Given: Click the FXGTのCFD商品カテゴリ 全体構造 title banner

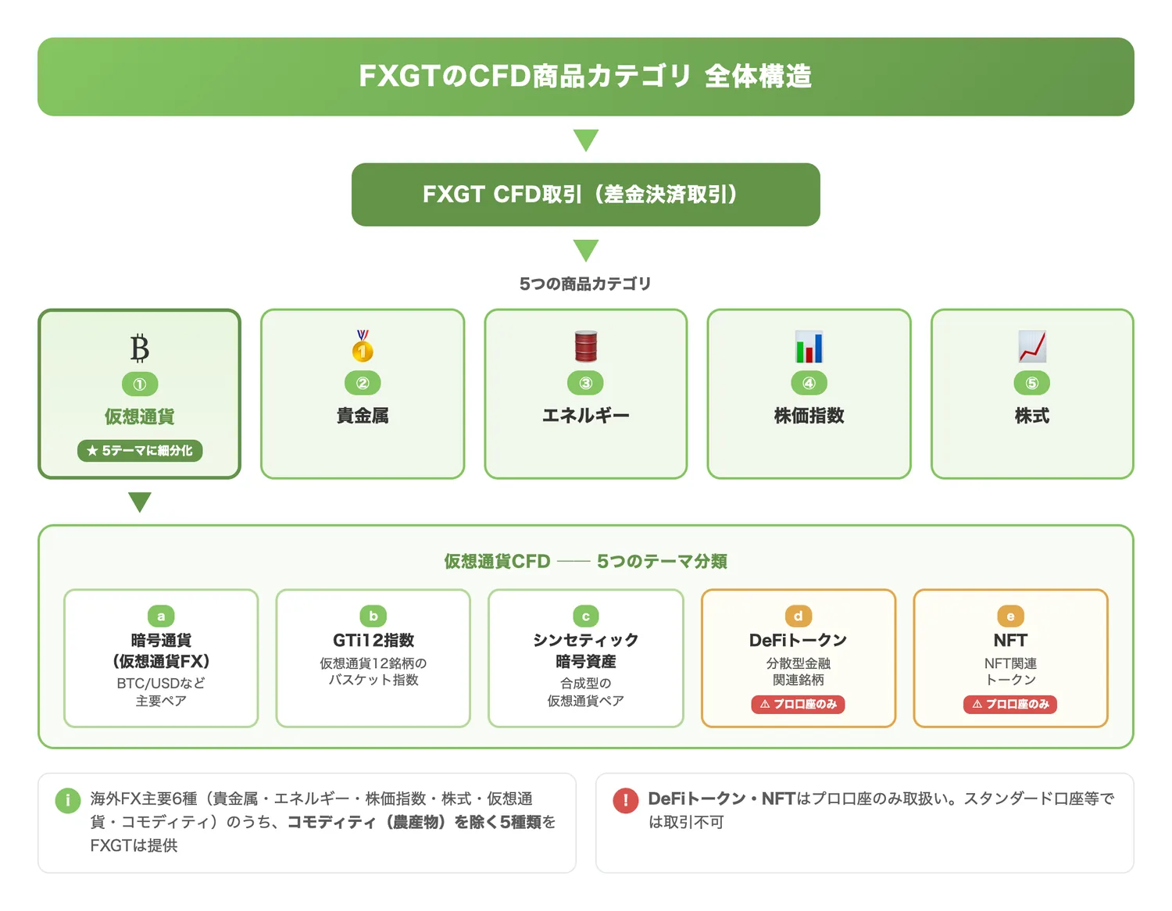Looking at the screenshot, I should pyautogui.click(x=586, y=77).
